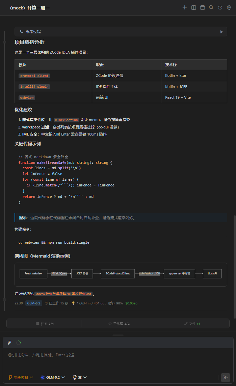Open the docs/计划与里程碑/UI重构规划.md link
Screen dimensions: 236x386
point(63,294)
